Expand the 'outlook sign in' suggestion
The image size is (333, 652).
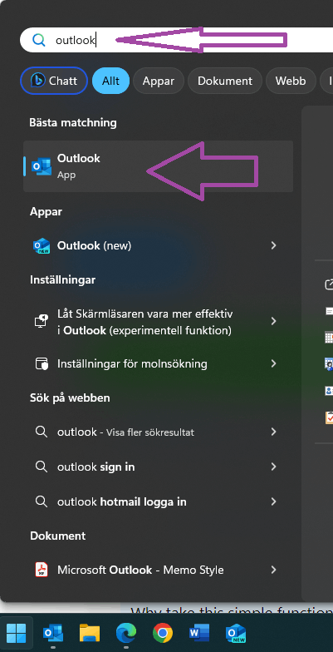coord(274,467)
